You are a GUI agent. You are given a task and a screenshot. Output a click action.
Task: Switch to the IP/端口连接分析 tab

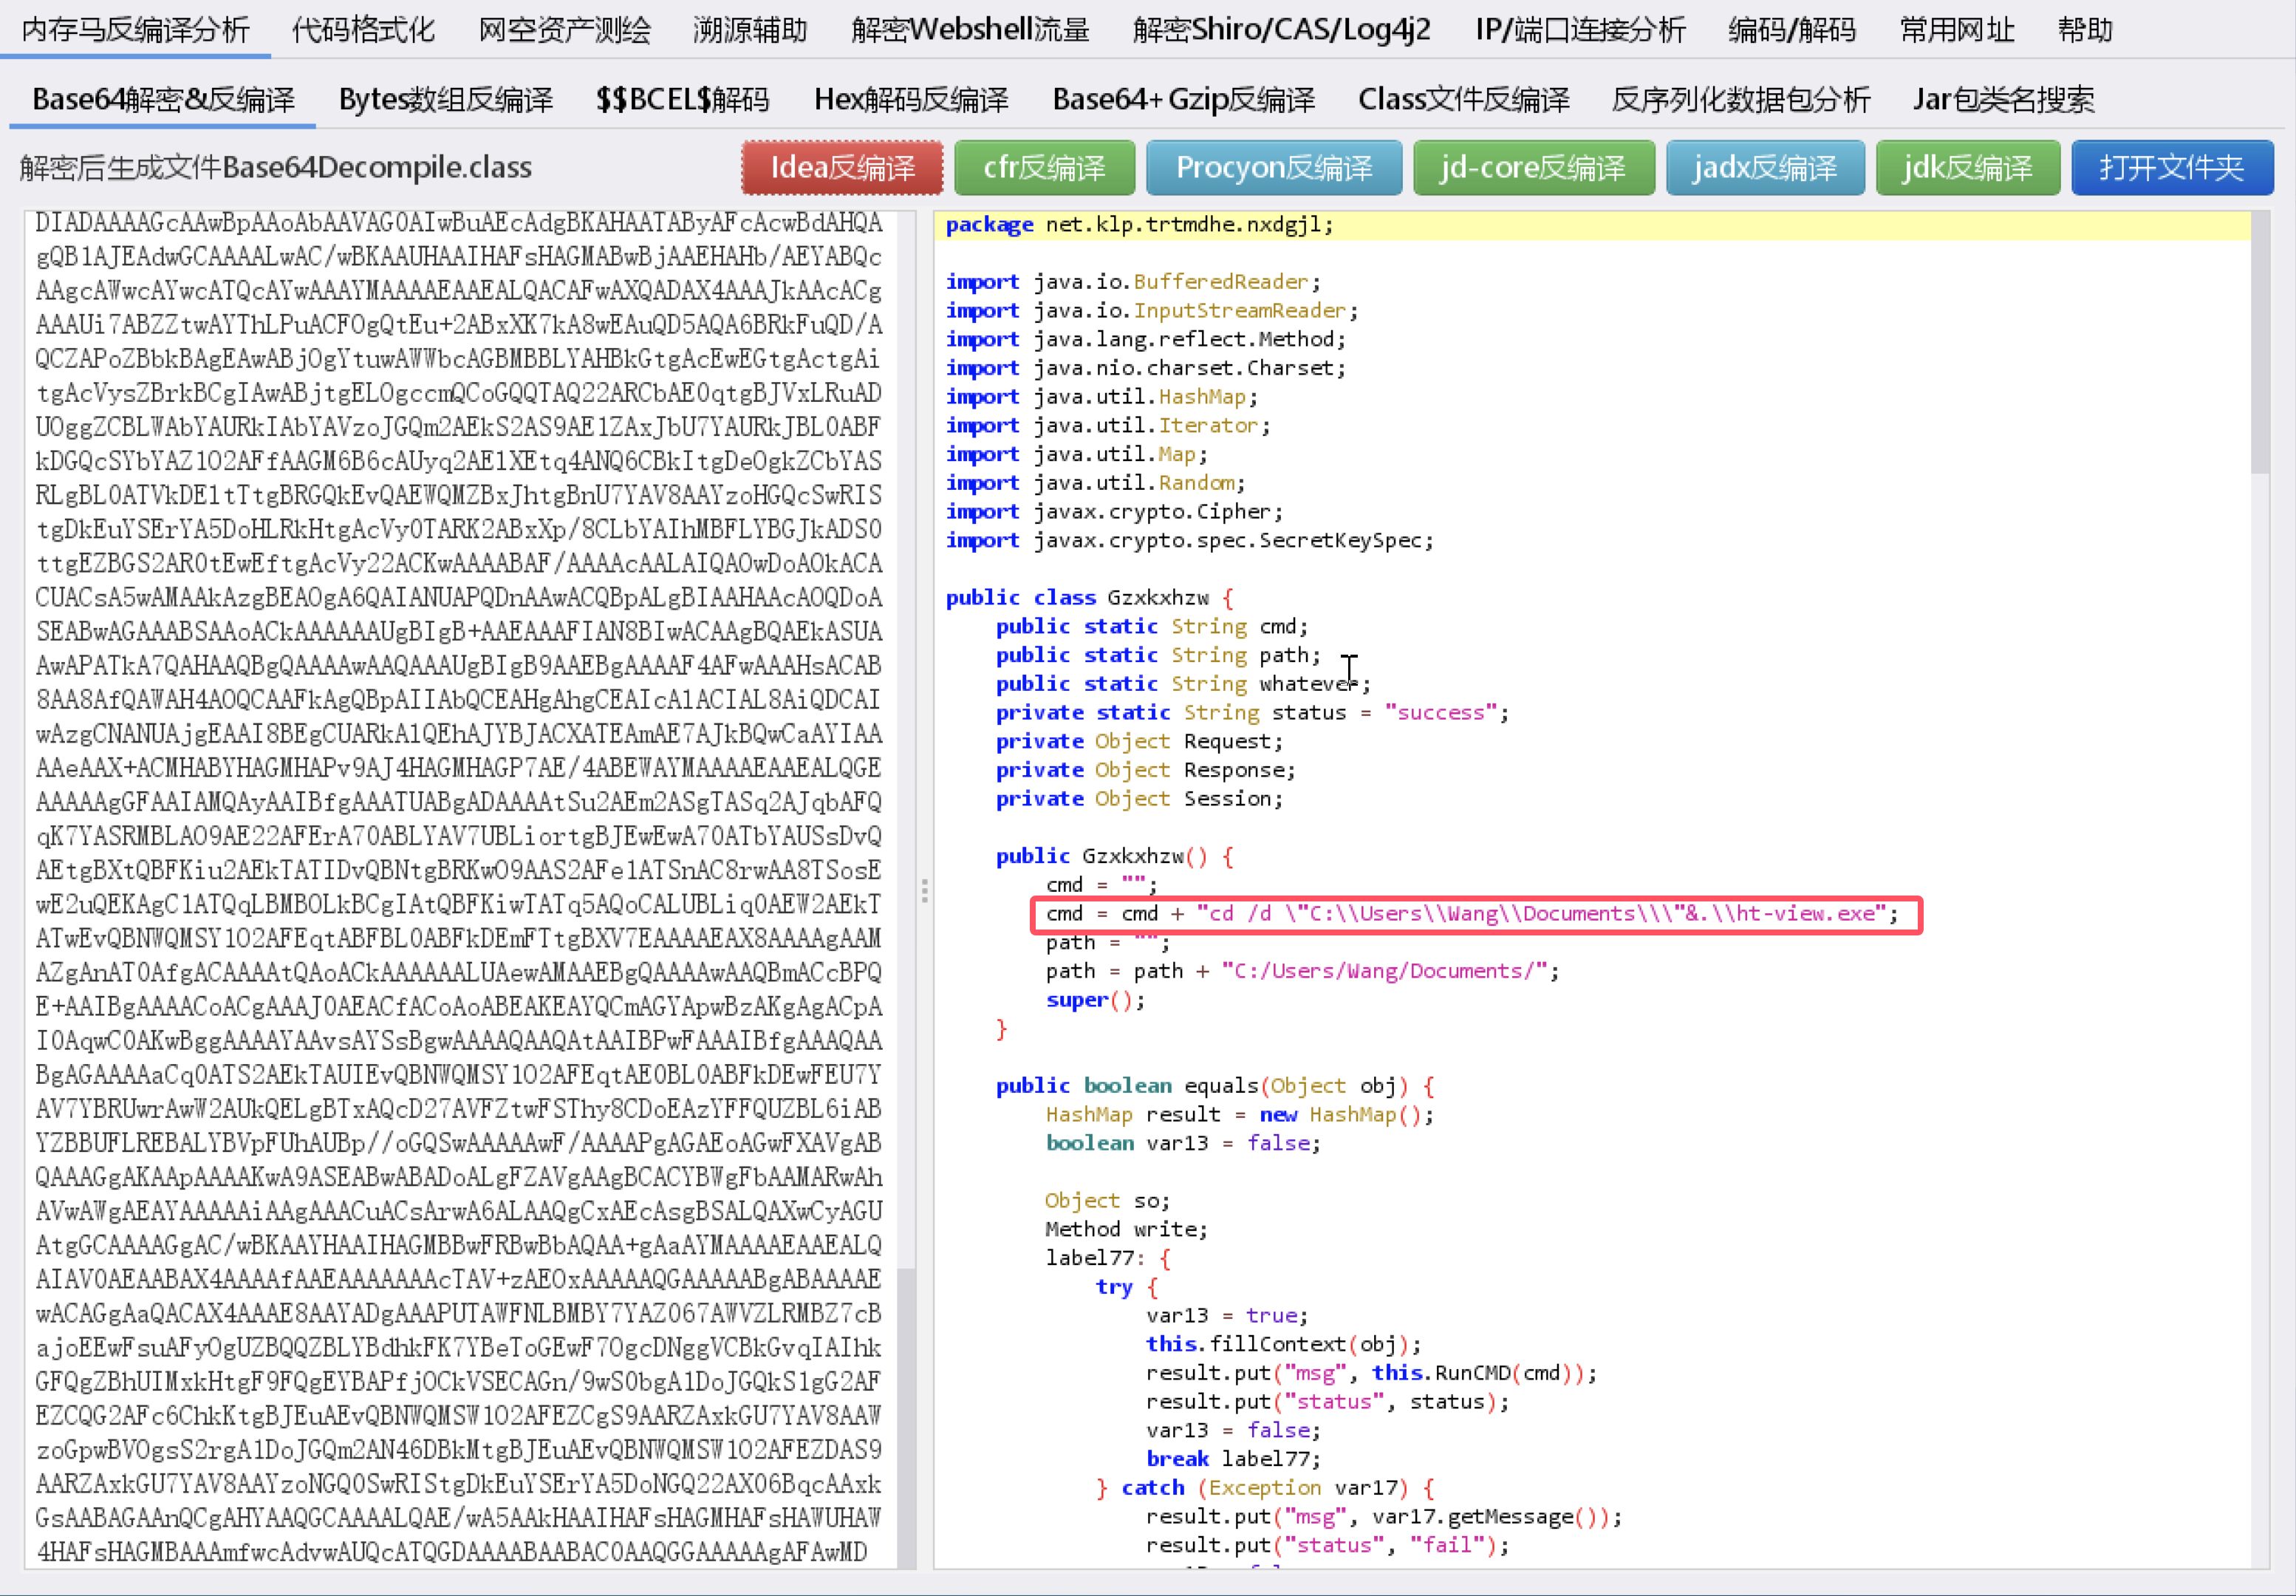(1580, 30)
